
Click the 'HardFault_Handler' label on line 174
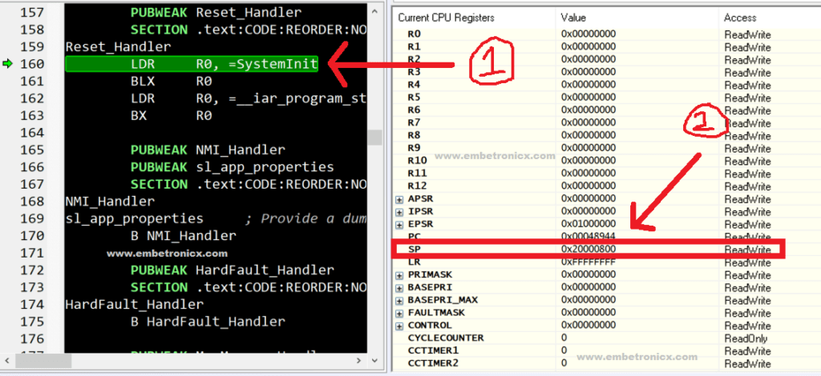(135, 304)
